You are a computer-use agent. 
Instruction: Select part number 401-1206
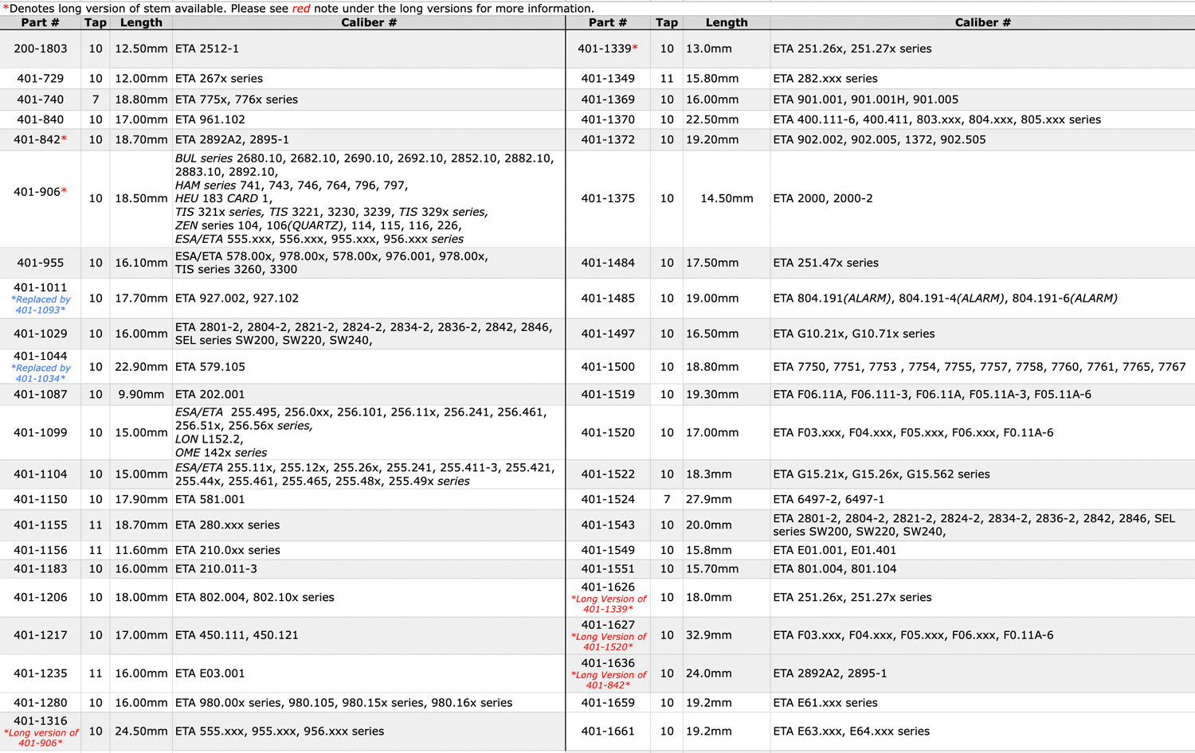[41, 597]
